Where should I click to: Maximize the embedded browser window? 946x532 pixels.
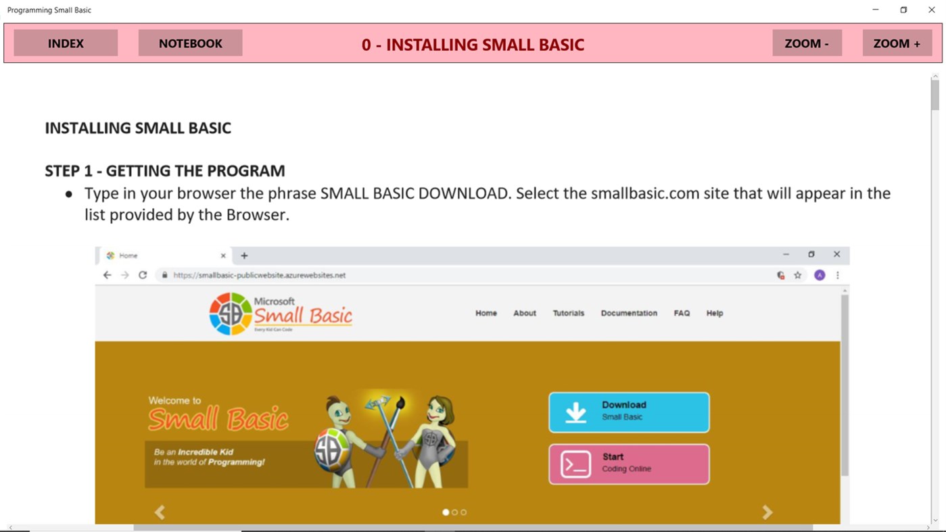(x=811, y=255)
